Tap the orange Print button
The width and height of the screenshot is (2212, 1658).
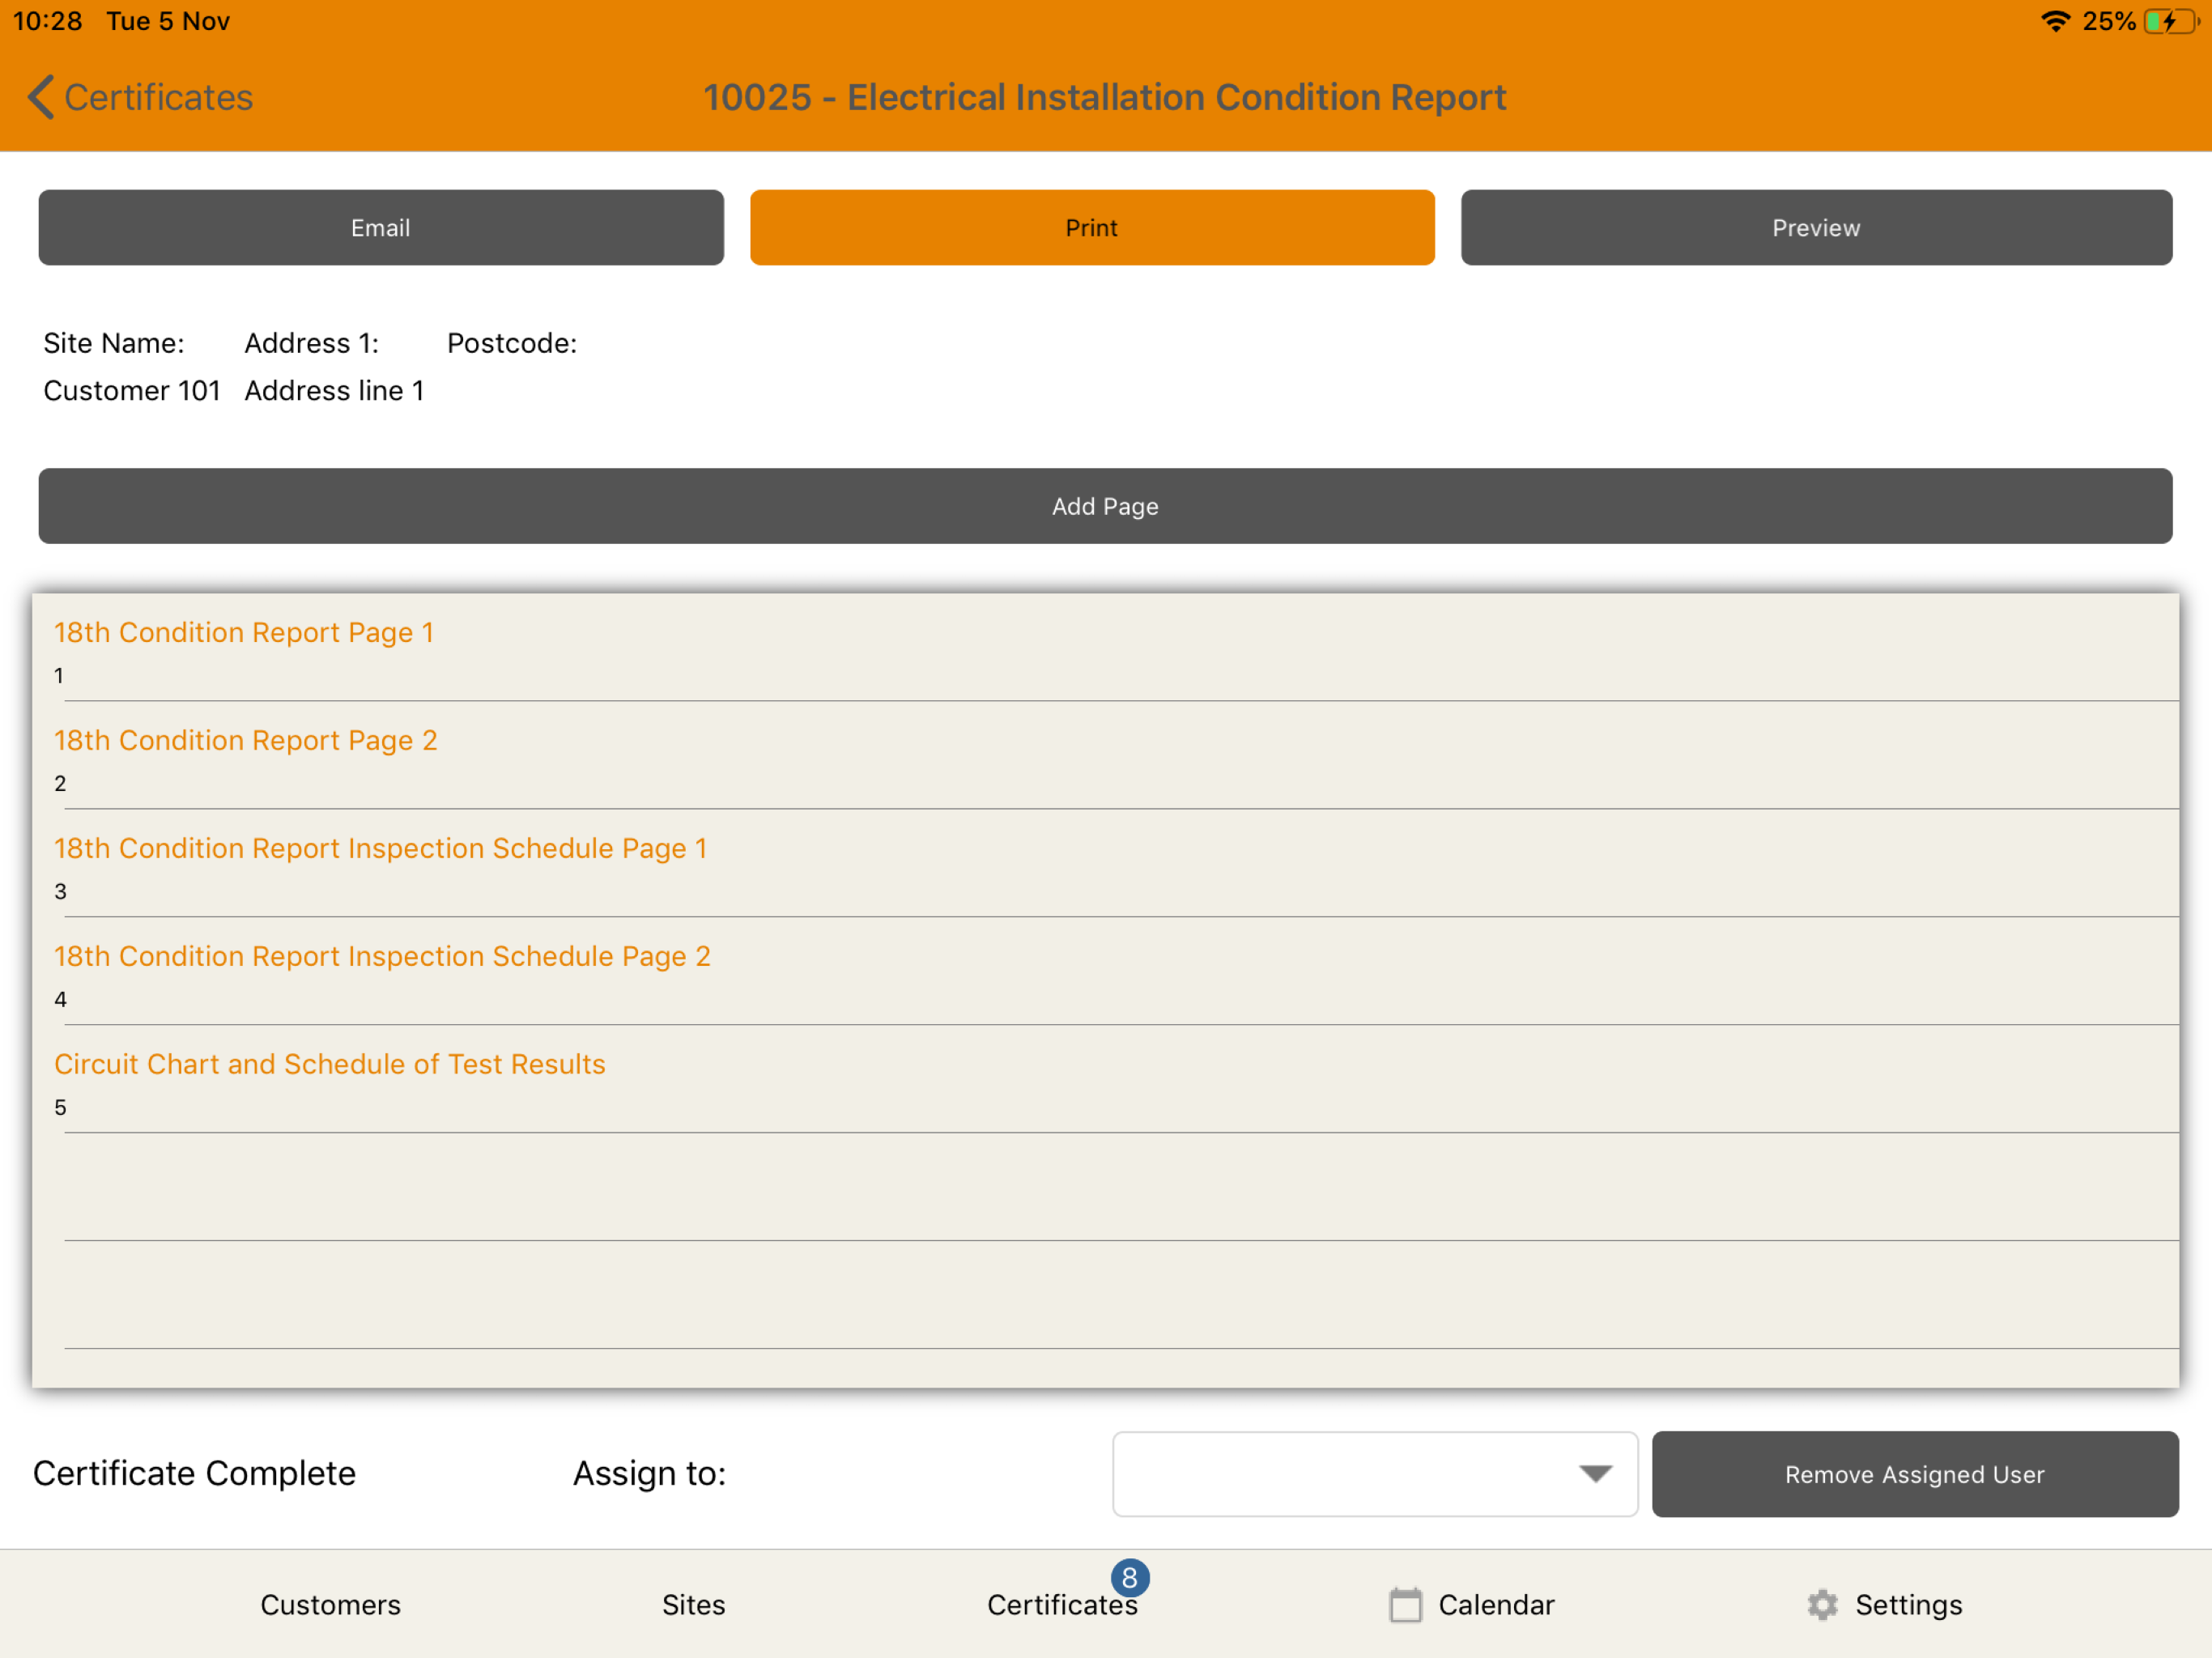coord(1092,227)
